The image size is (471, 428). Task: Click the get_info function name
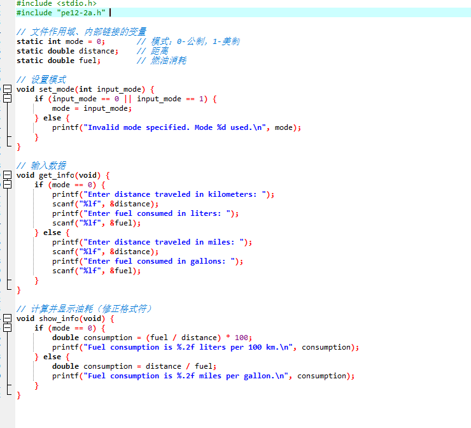point(57,175)
